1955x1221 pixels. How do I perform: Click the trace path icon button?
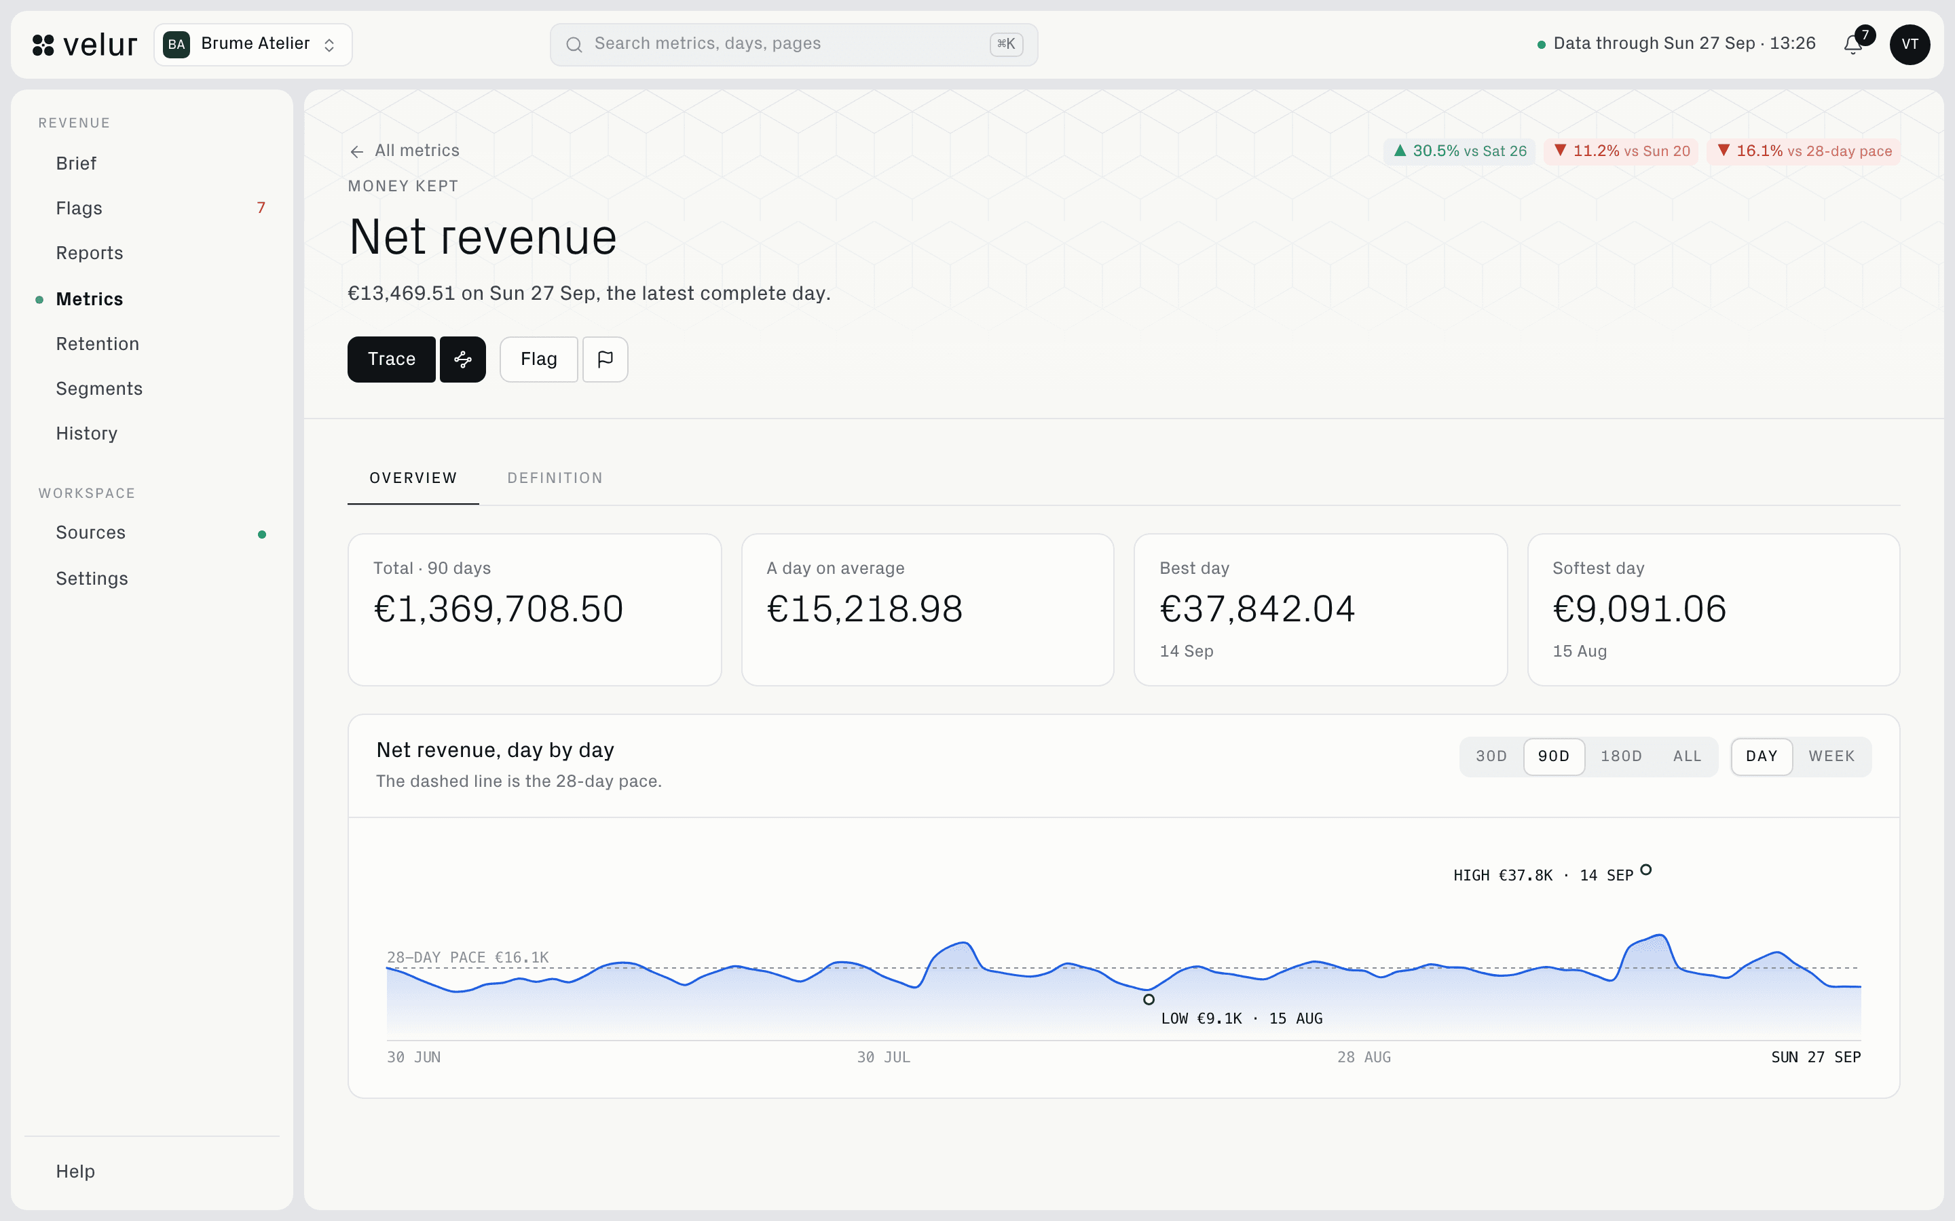(x=463, y=360)
